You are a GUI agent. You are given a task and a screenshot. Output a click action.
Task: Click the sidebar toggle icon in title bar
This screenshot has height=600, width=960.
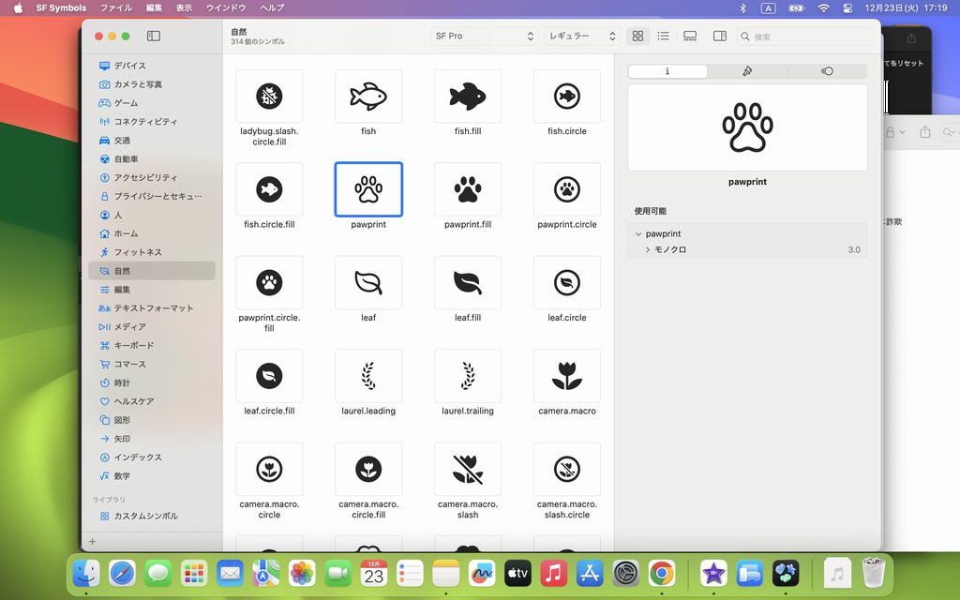pos(154,36)
